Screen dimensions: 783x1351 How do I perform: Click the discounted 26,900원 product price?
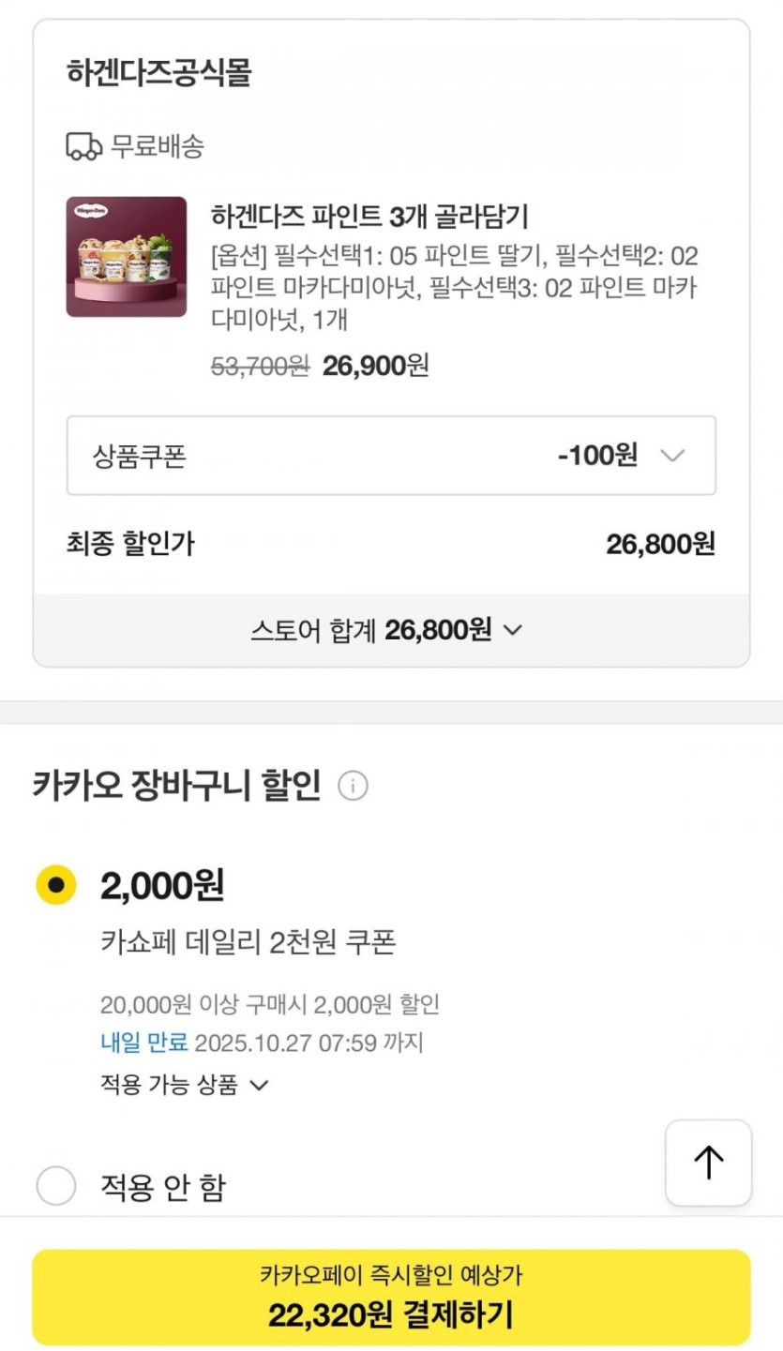click(375, 366)
